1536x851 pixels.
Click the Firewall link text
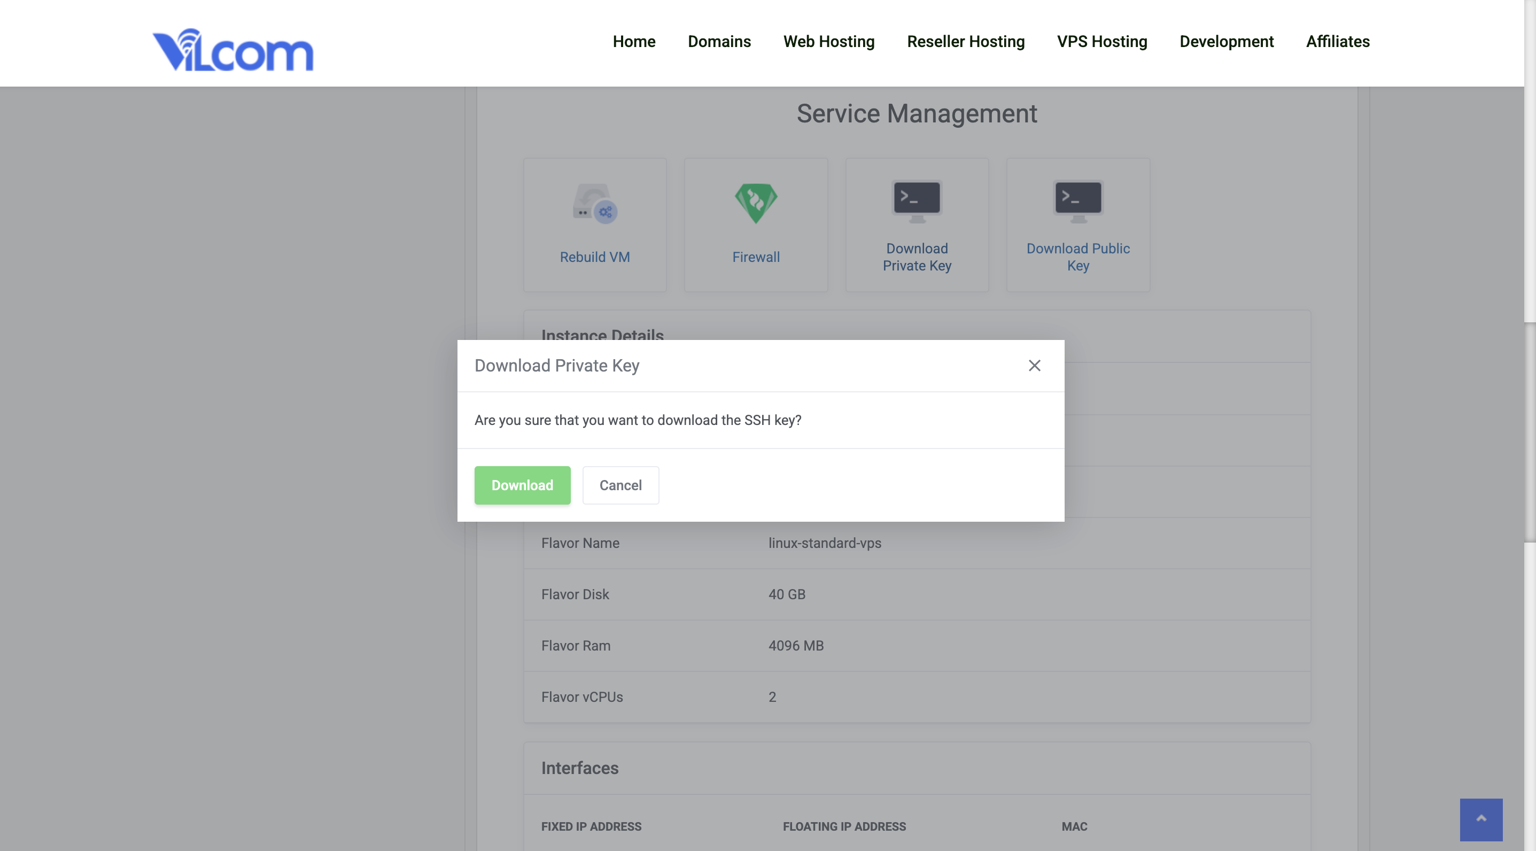click(756, 257)
